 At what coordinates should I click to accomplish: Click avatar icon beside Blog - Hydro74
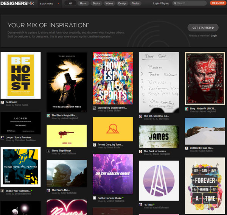(187, 109)
